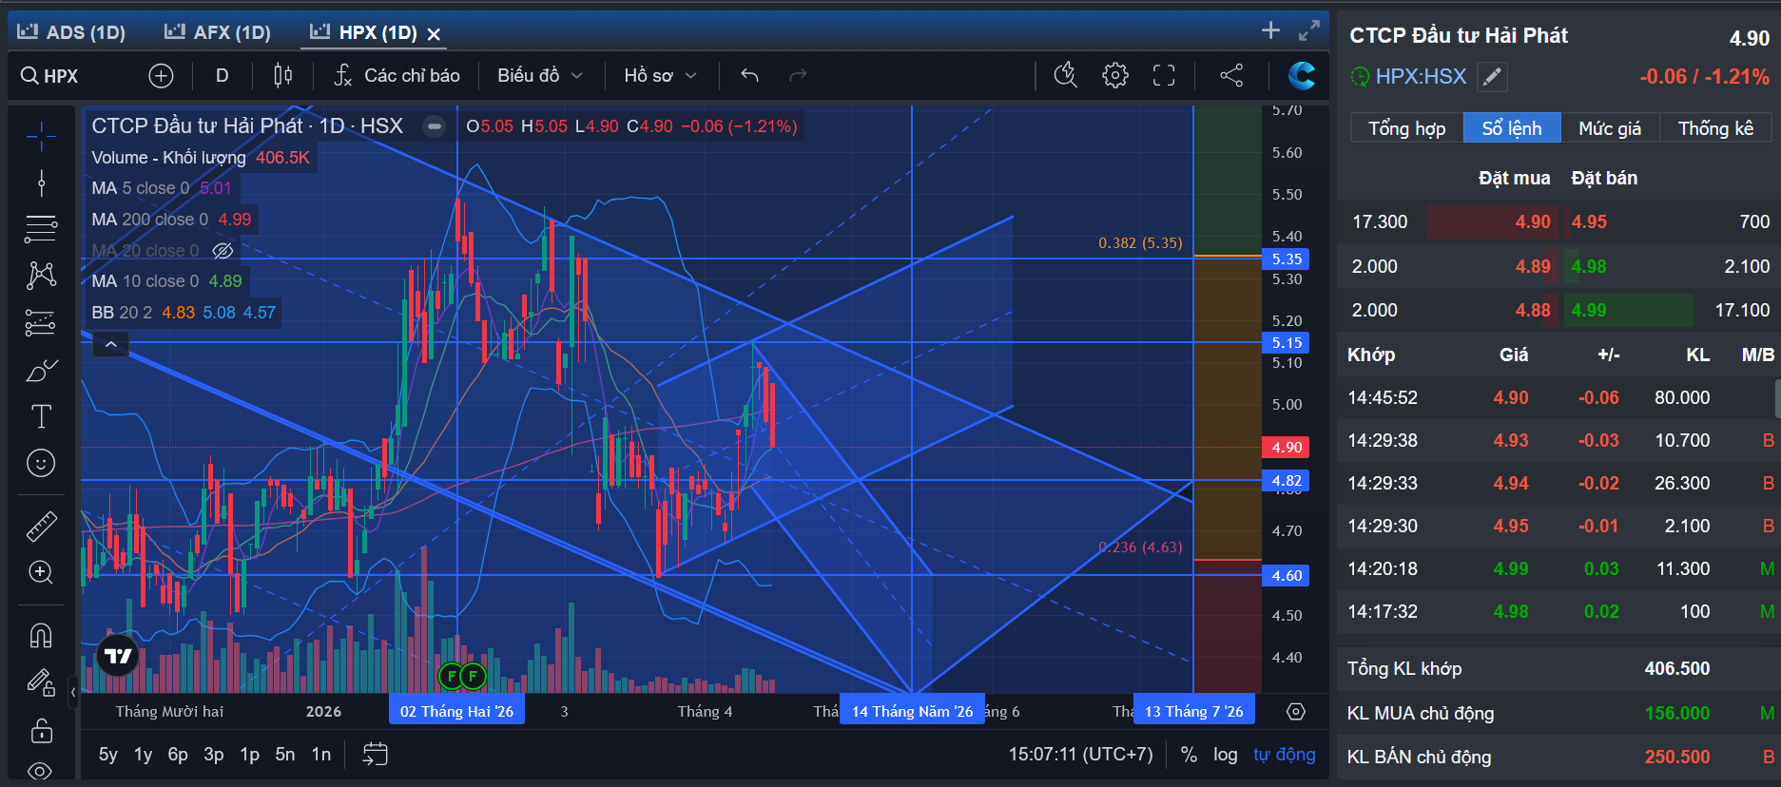Open the Mức giá tab
The image size is (1781, 787).
coord(1610,128)
